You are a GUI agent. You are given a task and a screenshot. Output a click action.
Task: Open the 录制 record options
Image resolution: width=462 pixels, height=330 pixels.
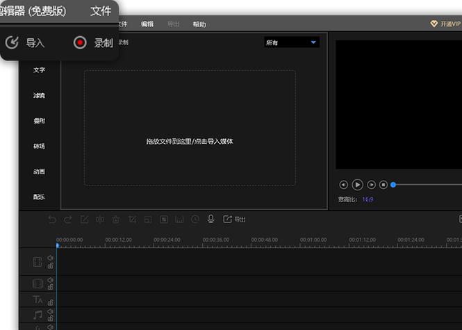(x=93, y=43)
